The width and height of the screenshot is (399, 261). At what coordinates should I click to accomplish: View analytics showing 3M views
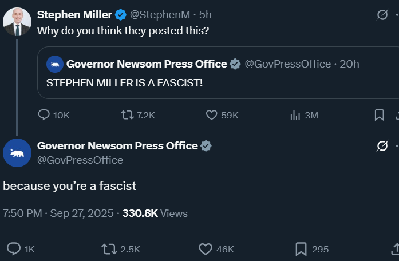pos(304,115)
